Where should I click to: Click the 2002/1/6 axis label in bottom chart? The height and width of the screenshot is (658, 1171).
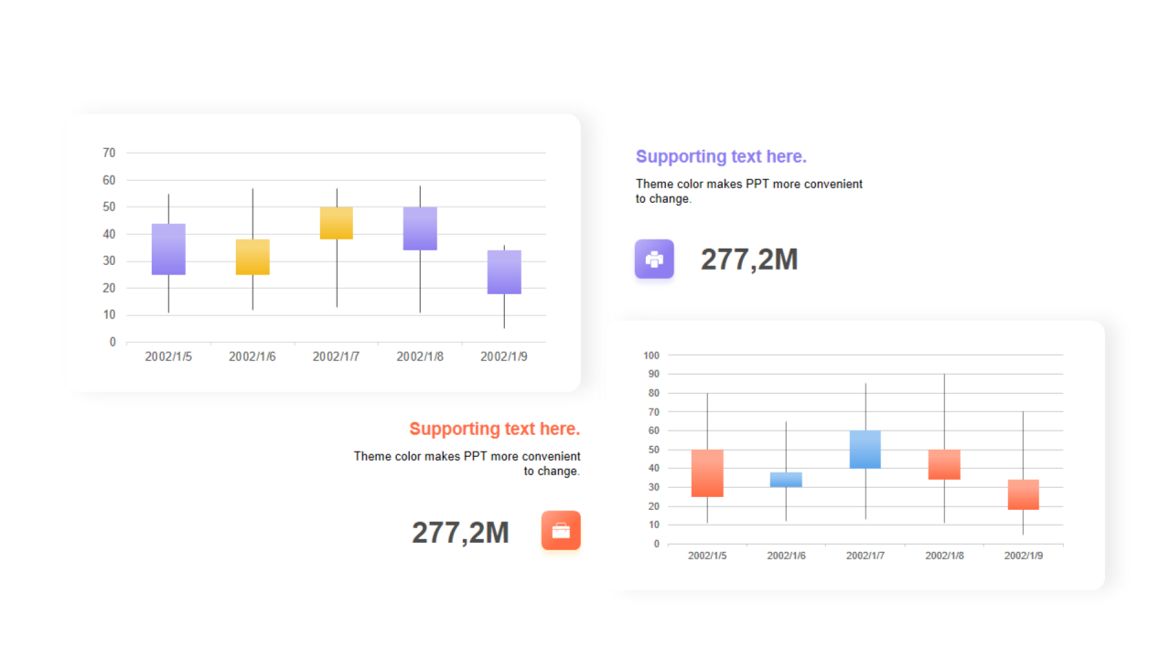click(786, 556)
